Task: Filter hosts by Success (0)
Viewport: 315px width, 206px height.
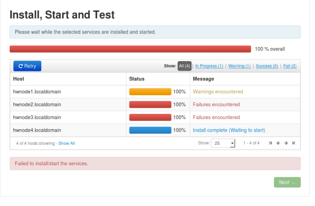Action: (267, 66)
